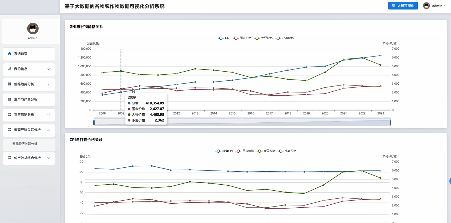Click the GNI(亿元) axis title

click(x=93, y=44)
